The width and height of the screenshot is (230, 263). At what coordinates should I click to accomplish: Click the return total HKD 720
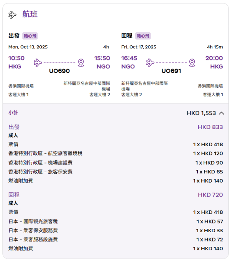[x=210, y=195]
